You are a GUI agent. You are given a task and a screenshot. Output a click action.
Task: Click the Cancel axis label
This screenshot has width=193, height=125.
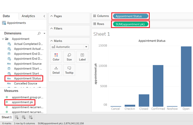pyautogui.click(x=116, y=109)
